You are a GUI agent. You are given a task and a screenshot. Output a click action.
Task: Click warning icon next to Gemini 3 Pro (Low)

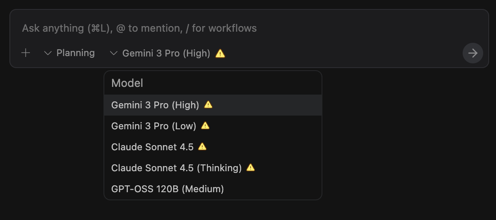point(205,125)
